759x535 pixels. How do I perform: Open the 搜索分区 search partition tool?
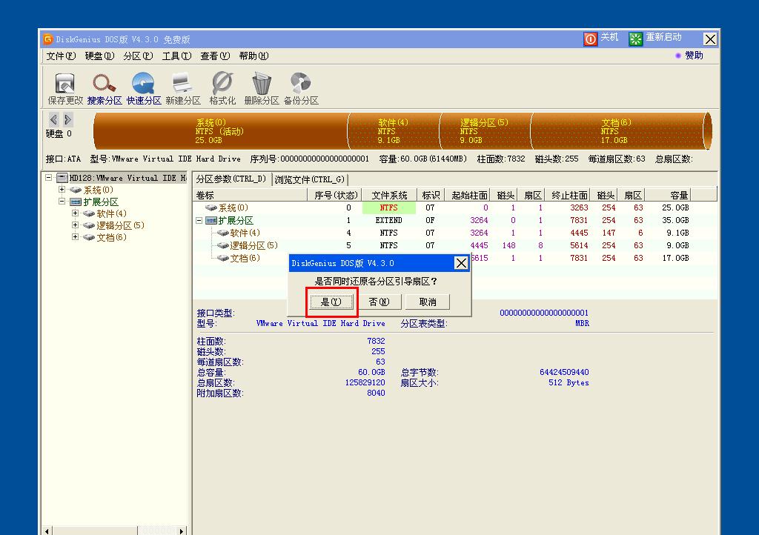click(105, 83)
